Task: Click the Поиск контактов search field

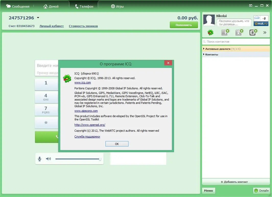Action: [236, 42]
